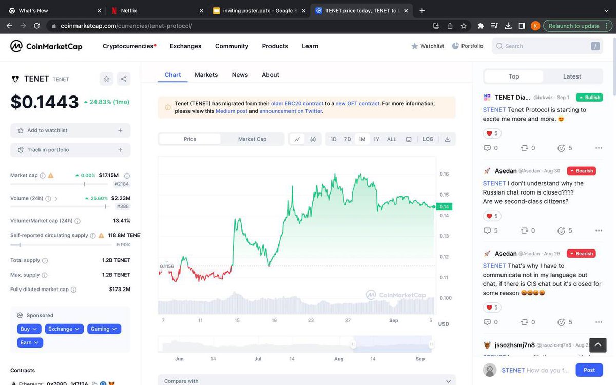Open older ERC20 contract link
The image size is (616, 385).
click(297, 103)
